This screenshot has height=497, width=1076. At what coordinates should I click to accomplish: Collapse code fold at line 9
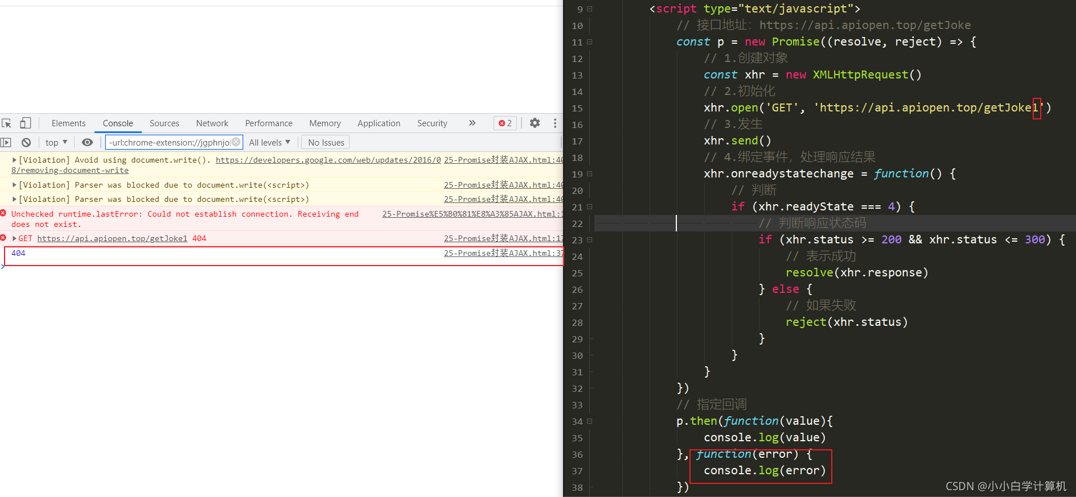point(590,9)
